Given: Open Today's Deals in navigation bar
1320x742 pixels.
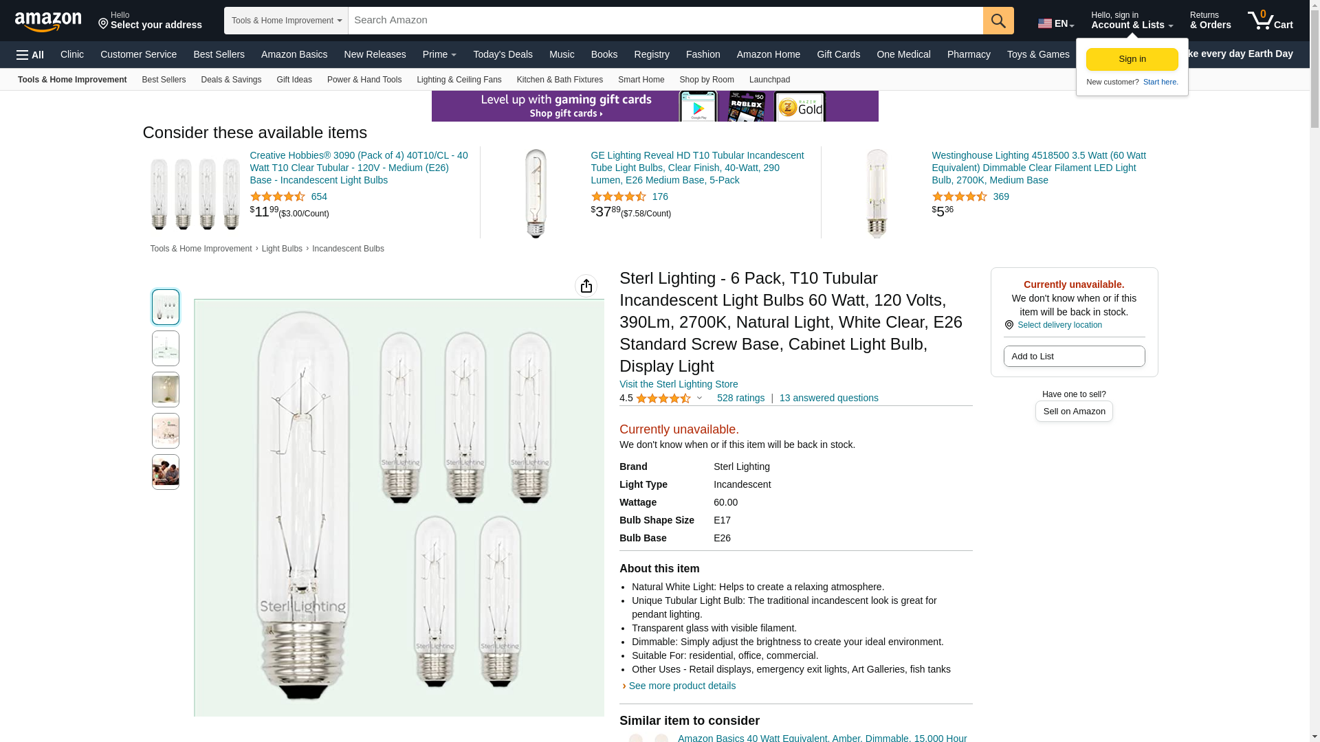Looking at the screenshot, I should (x=503, y=54).
